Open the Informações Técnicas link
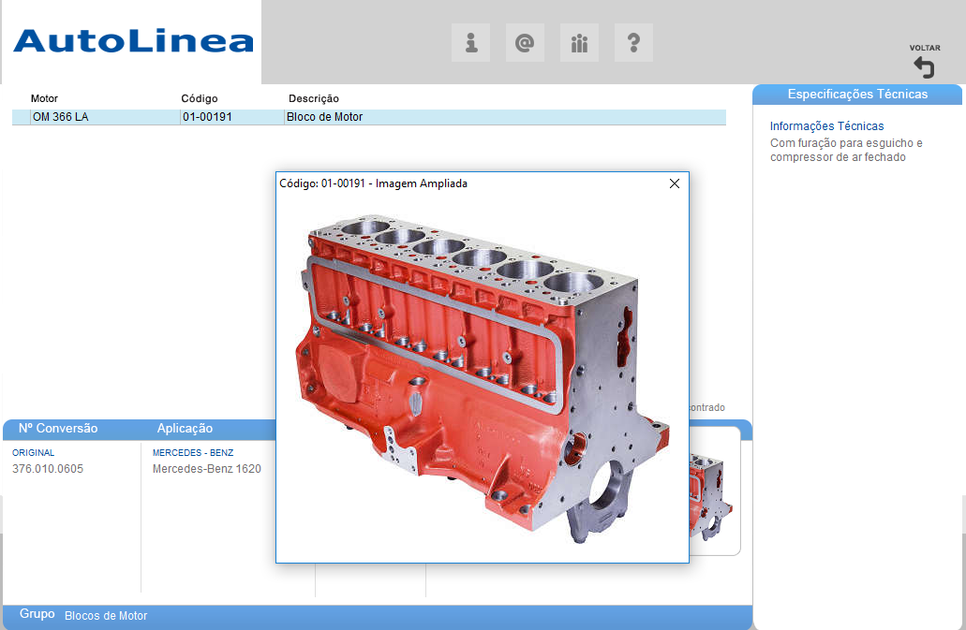 (826, 125)
